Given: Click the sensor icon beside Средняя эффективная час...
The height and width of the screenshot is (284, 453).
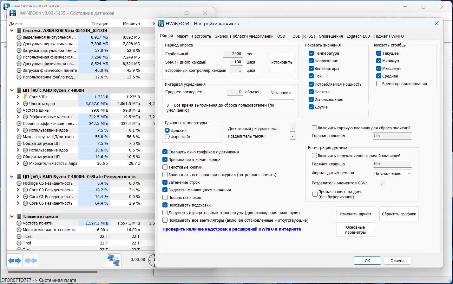Looking at the screenshot, I should (x=19, y=124).
